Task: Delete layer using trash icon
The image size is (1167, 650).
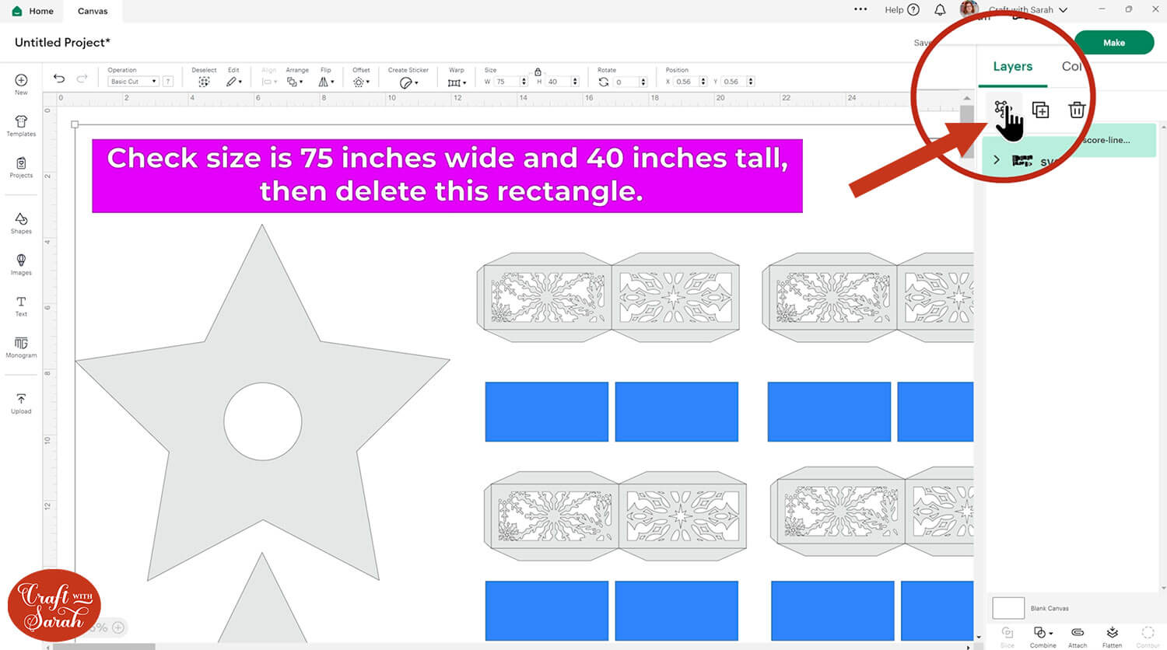Action: pos(1077,110)
